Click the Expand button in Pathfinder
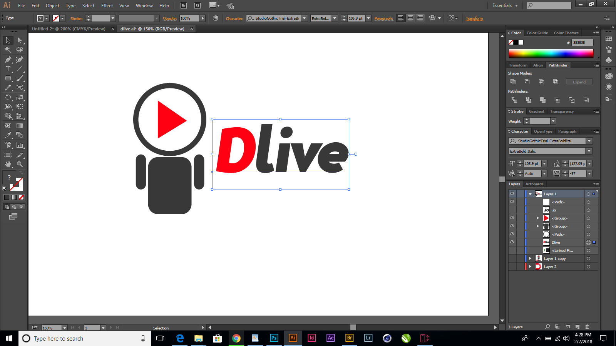The image size is (616, 346). (579, 82)
